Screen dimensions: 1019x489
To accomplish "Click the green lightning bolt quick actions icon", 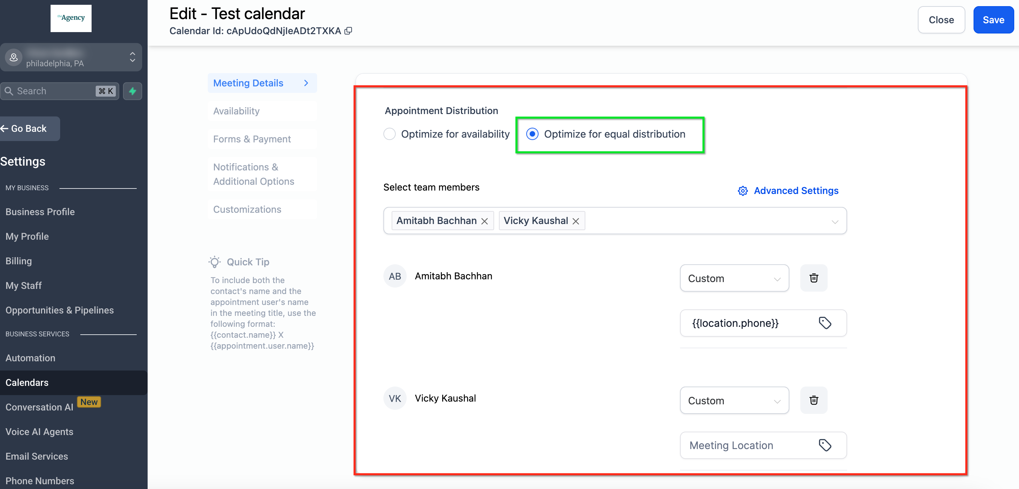I will pyautogui.click(x=133, y=91).
